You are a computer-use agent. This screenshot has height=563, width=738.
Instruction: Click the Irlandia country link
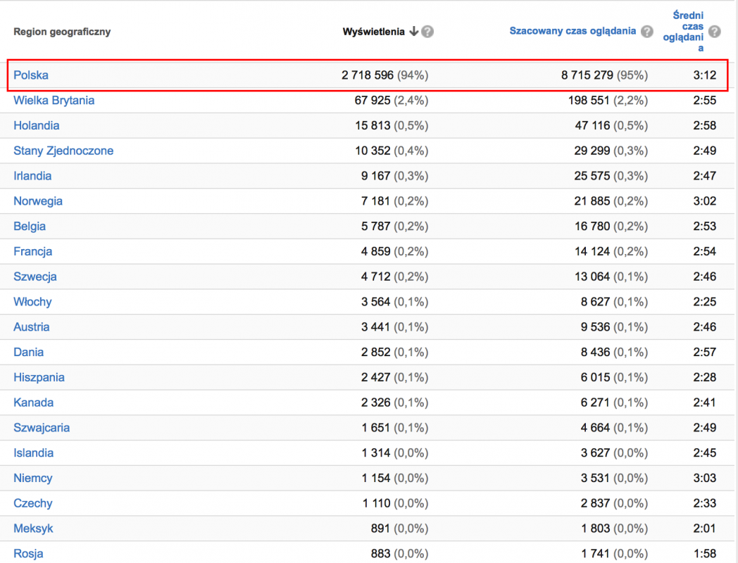[x=32, y=176]
